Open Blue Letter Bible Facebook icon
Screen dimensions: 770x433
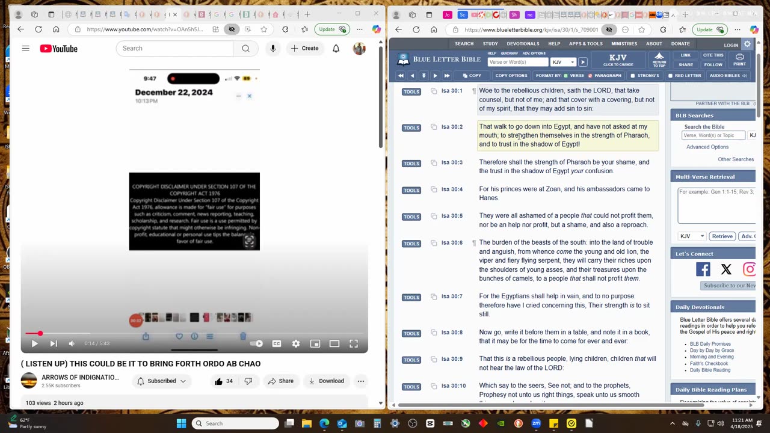703,269
